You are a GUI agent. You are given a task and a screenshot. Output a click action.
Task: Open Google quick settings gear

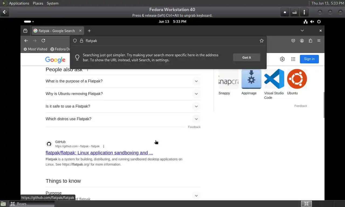[x=282, y=59]
